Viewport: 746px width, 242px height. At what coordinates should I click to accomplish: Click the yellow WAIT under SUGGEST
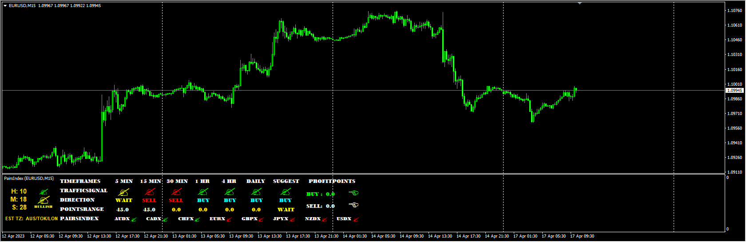[x=286, y=210]
